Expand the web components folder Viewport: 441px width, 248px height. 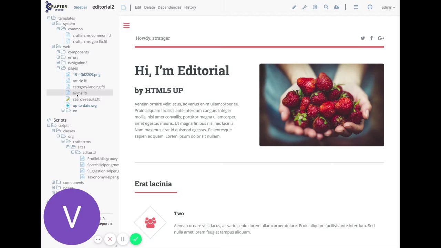58,52
